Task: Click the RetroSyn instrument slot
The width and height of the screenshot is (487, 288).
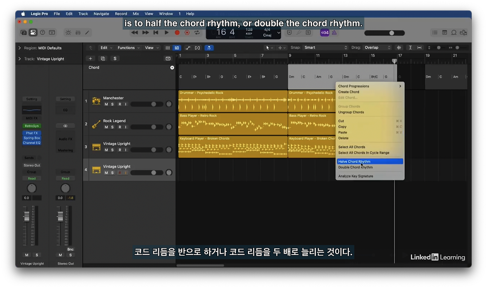Action: click(x=32, y=126)
